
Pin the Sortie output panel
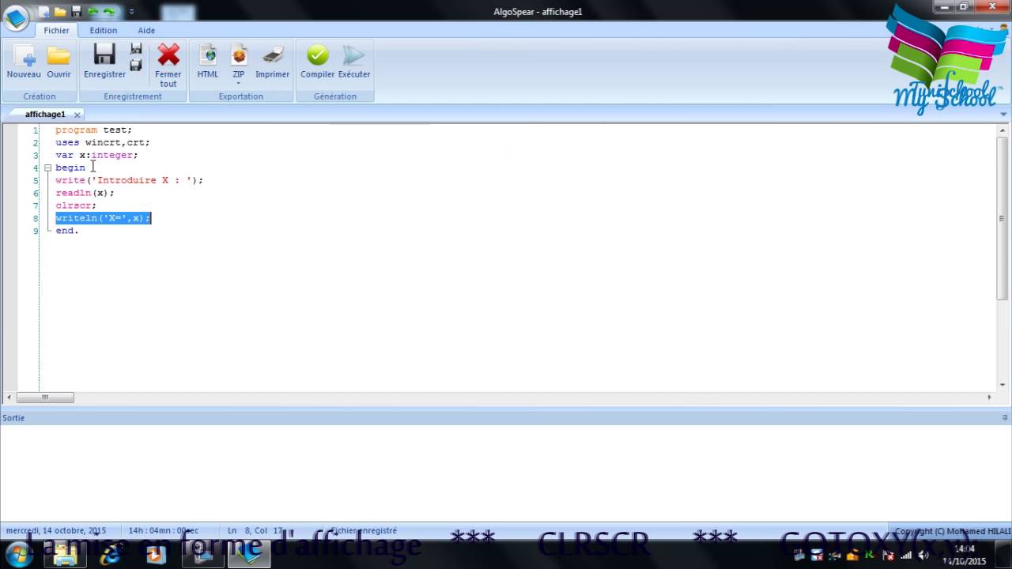1006,417
